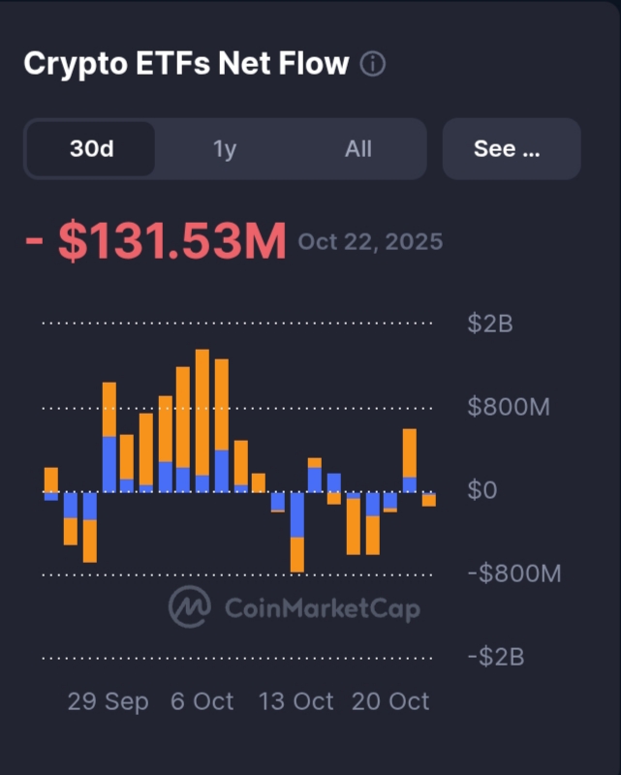Click the -$131.53M net flow value
This screenshot has height=775, width=621.
click(156, 242)
